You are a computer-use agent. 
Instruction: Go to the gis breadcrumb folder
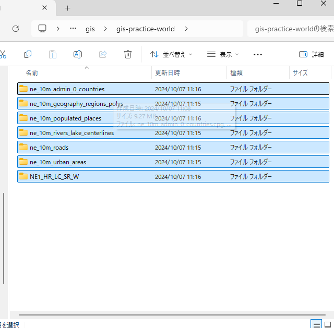90,29
